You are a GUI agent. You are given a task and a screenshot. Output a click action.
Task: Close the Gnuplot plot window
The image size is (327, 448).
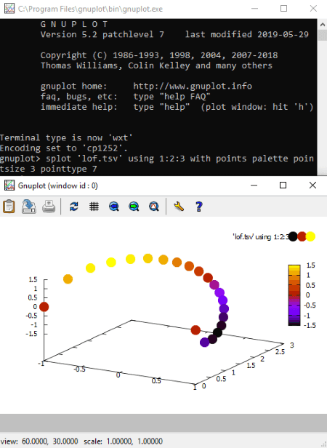(312, 185)
